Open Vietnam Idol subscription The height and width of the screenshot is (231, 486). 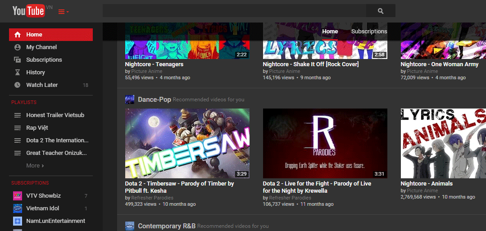(x=43, y=208)
